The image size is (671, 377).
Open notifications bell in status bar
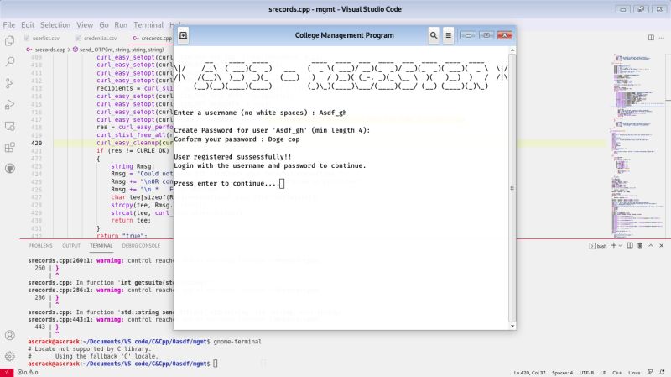[x=662, y=373]
